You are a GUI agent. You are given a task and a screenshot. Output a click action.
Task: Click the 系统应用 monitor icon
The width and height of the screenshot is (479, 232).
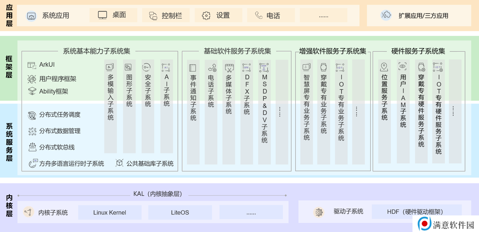coord(31,16)
